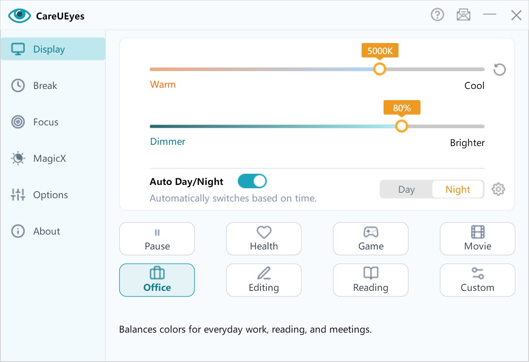Viewport: 529px width, 362px height.
Task: Open the Display section in sidebar
Action: (x=53, y=49)
